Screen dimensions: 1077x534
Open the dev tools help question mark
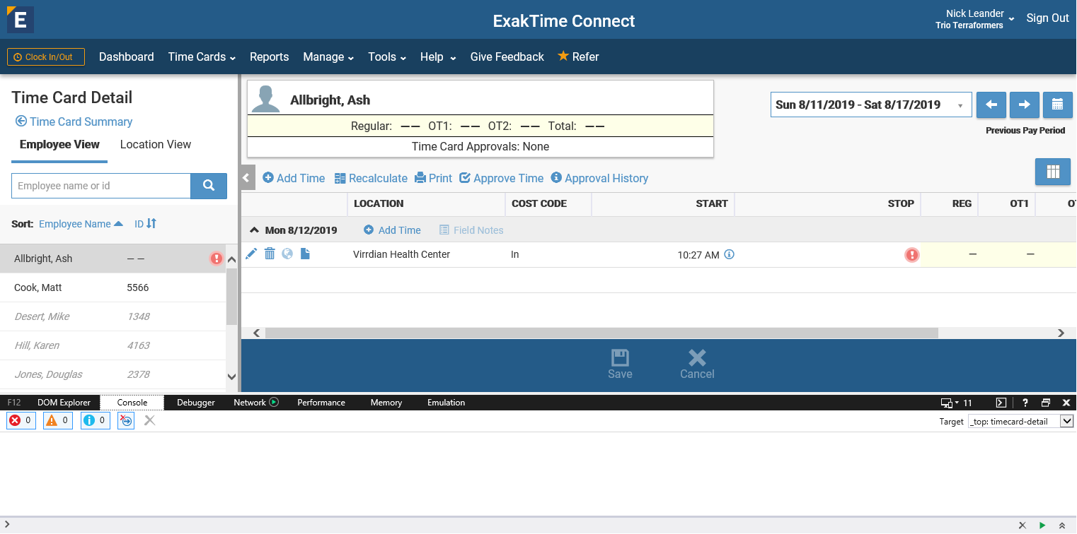tap(1025, 403)
